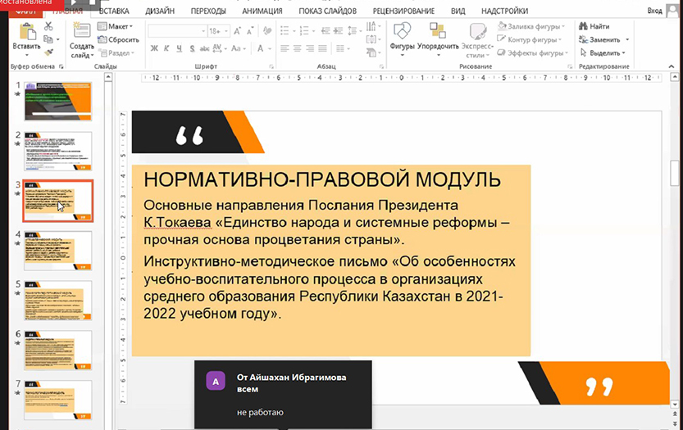Toggle underline Ч formatting
The image size is (683, 430).
177,48
